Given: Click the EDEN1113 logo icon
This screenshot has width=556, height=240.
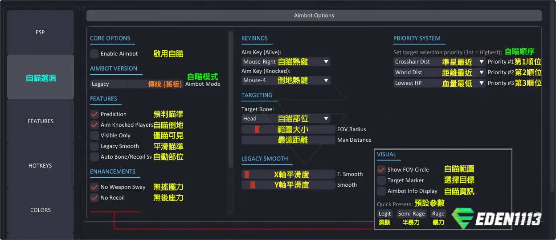Looking at the screenshot, I should pyautogui.click(x=462, y=219).
